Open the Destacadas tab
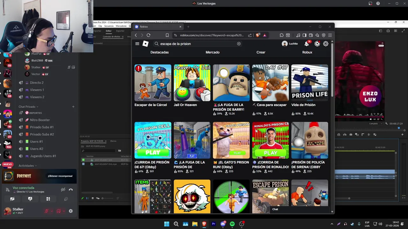This screenshot has width=408, height=229. (160, 52)
